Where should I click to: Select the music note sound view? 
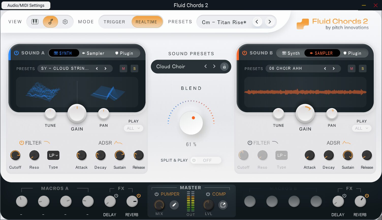pyautogui.click(x=50, y=22)
